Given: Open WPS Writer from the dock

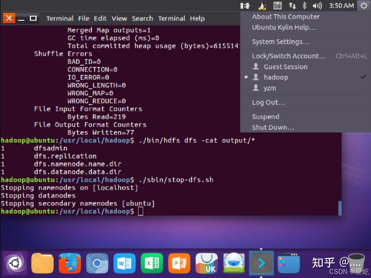Looking at the screenshot, I should pos(124,263).
